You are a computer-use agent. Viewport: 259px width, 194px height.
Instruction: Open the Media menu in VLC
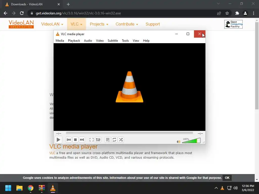tap(60, 41)
